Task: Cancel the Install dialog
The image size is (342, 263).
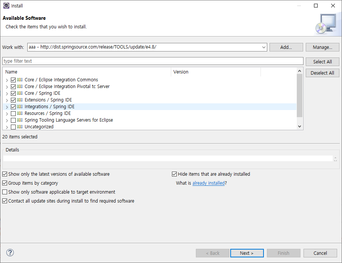Action: pyautogui.click(x=320, y=253)
